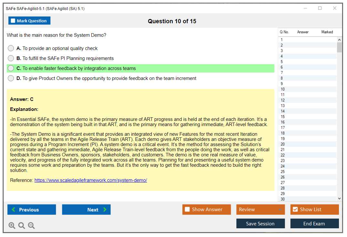
Task: Go to the Next question
Action: tap(86, 210)
